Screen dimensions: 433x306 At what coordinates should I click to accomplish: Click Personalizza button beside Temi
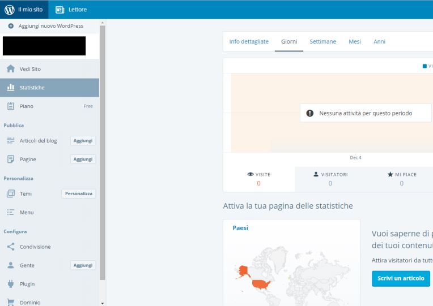pyautogui.click(x=78, y=193)
